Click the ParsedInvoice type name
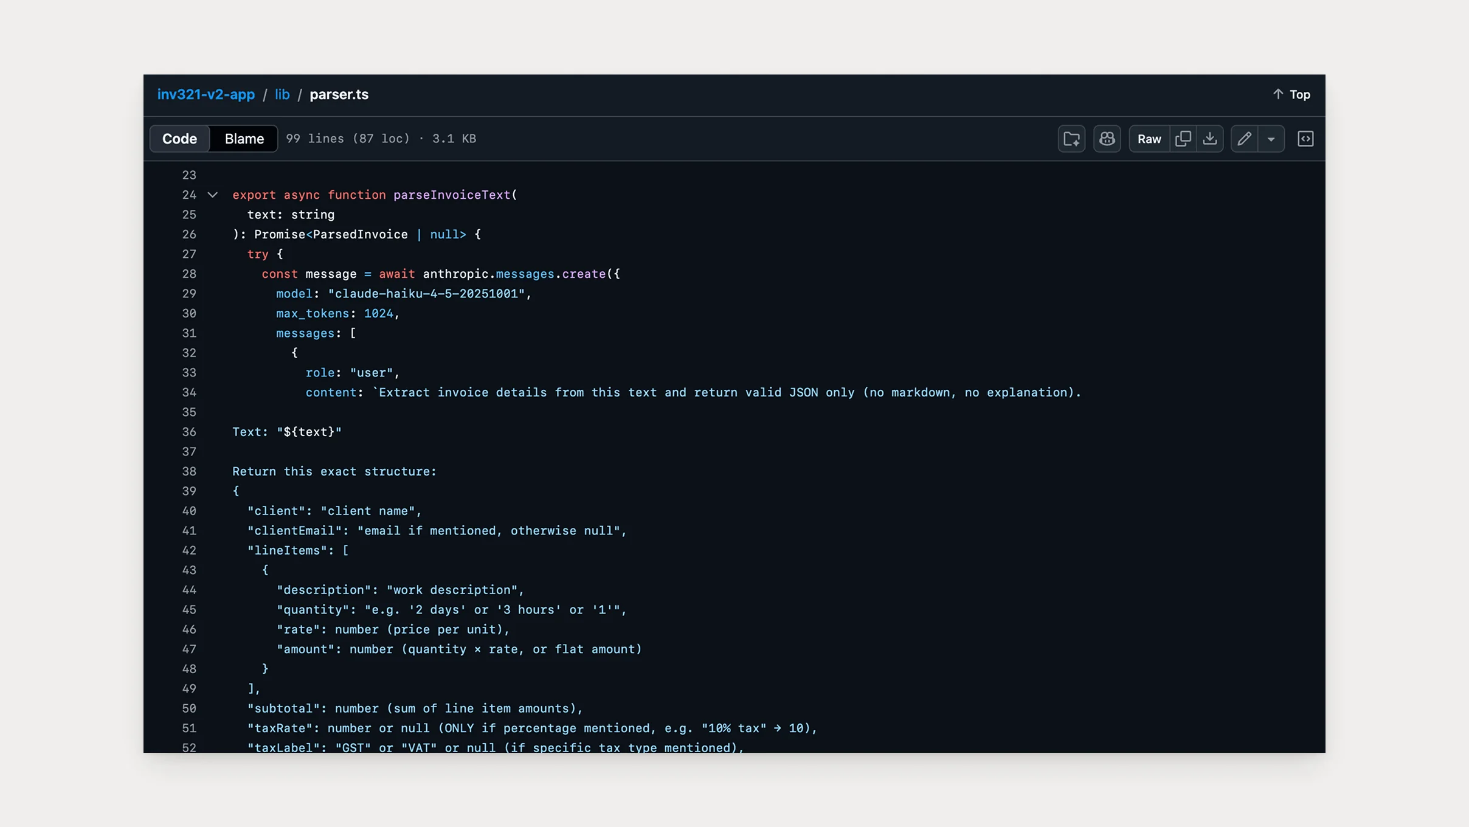The width and height of the screenshot is (1469, 827). 360,235
